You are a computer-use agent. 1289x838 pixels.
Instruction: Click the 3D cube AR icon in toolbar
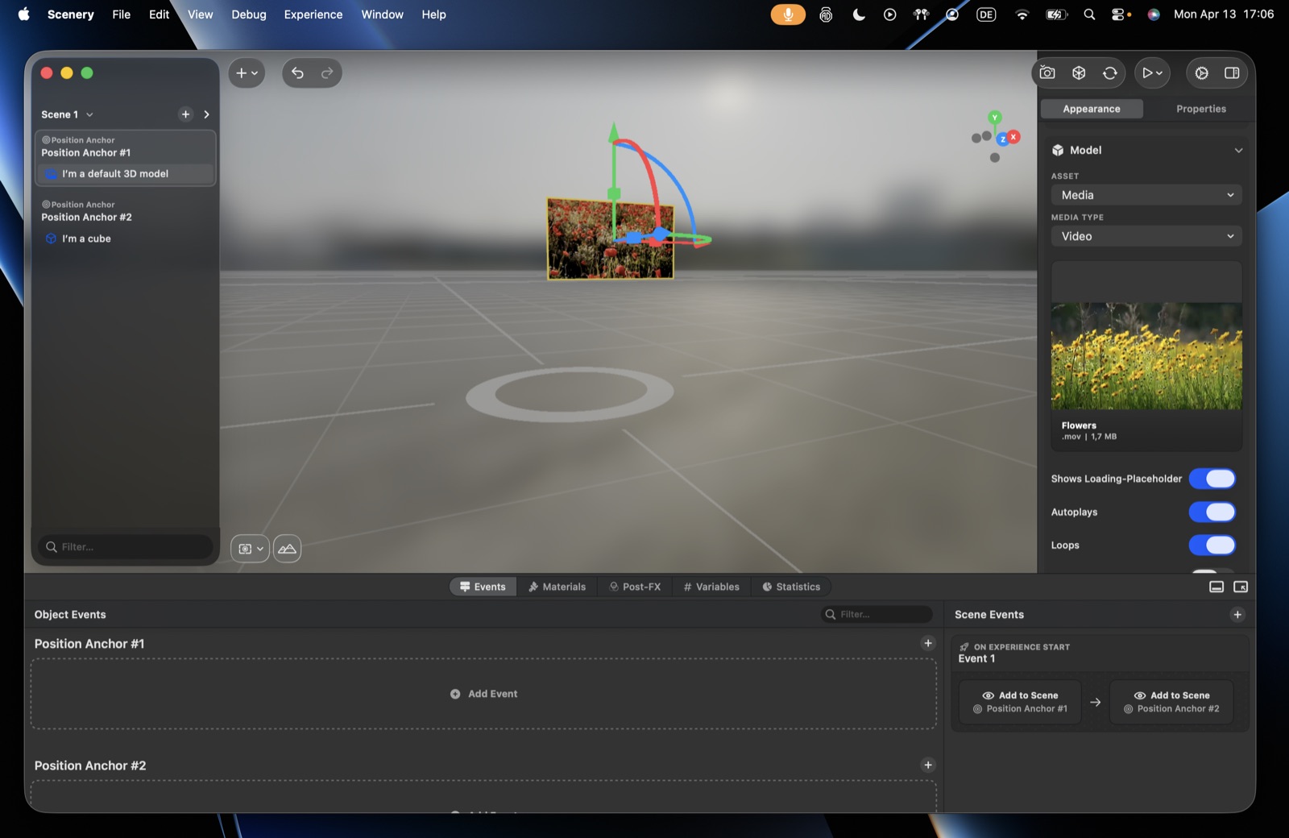pyautogui.click(x=1079, y=73)
